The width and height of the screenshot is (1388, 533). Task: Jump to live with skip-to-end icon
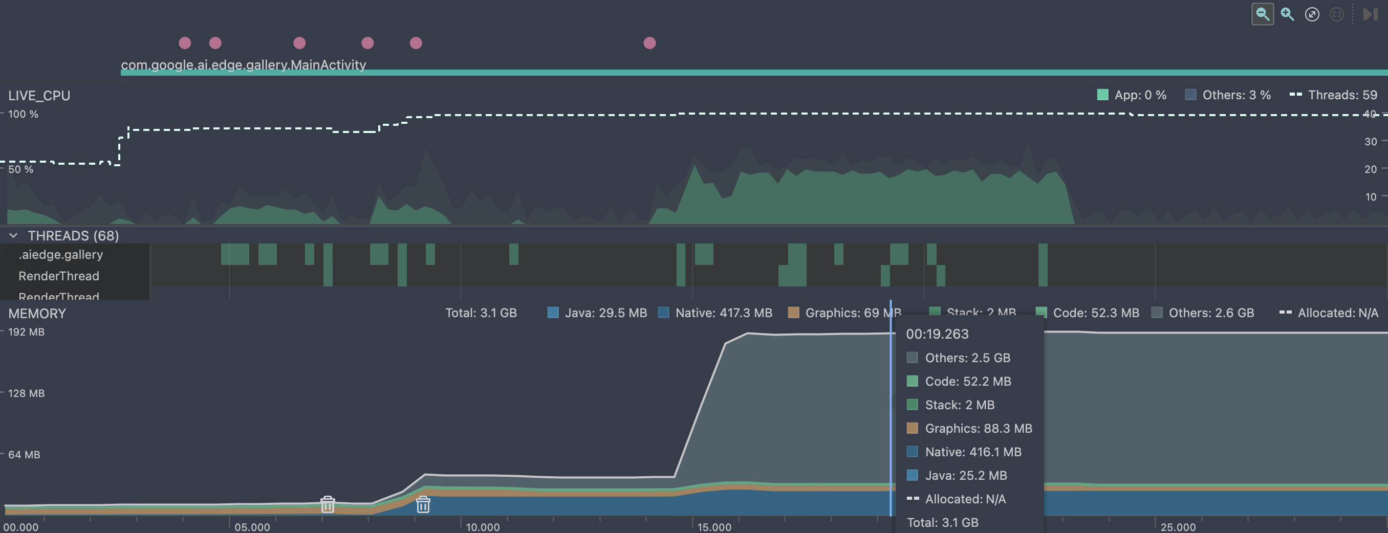(x=1370, y=14)
